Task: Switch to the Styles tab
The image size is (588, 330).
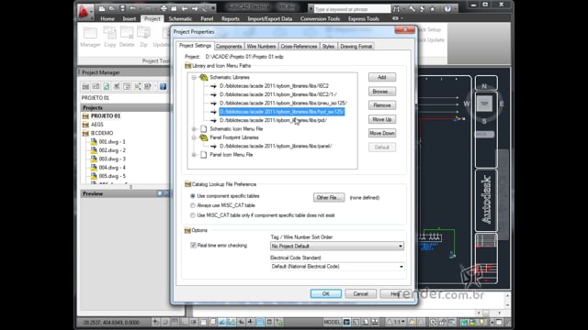Action: [x=328, y=47]
